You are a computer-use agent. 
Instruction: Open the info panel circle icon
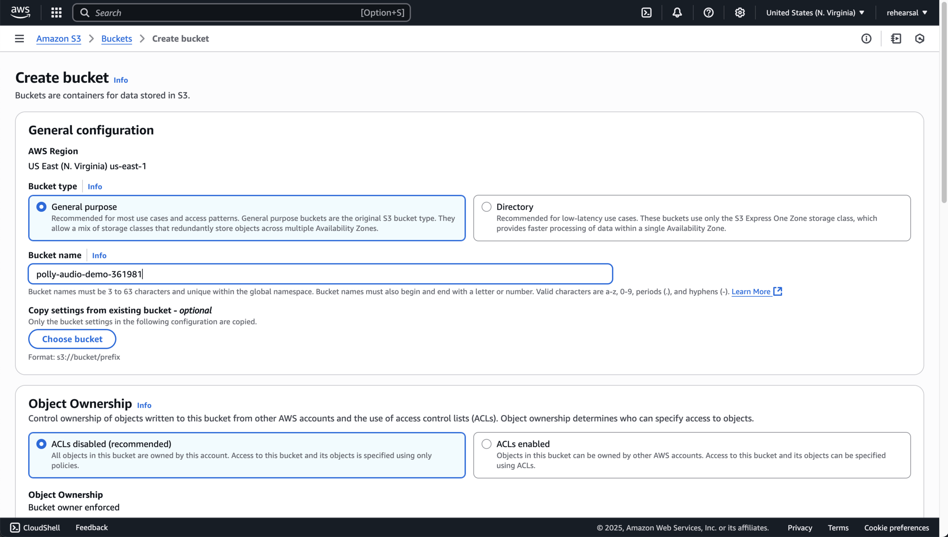tap(866, 39)
